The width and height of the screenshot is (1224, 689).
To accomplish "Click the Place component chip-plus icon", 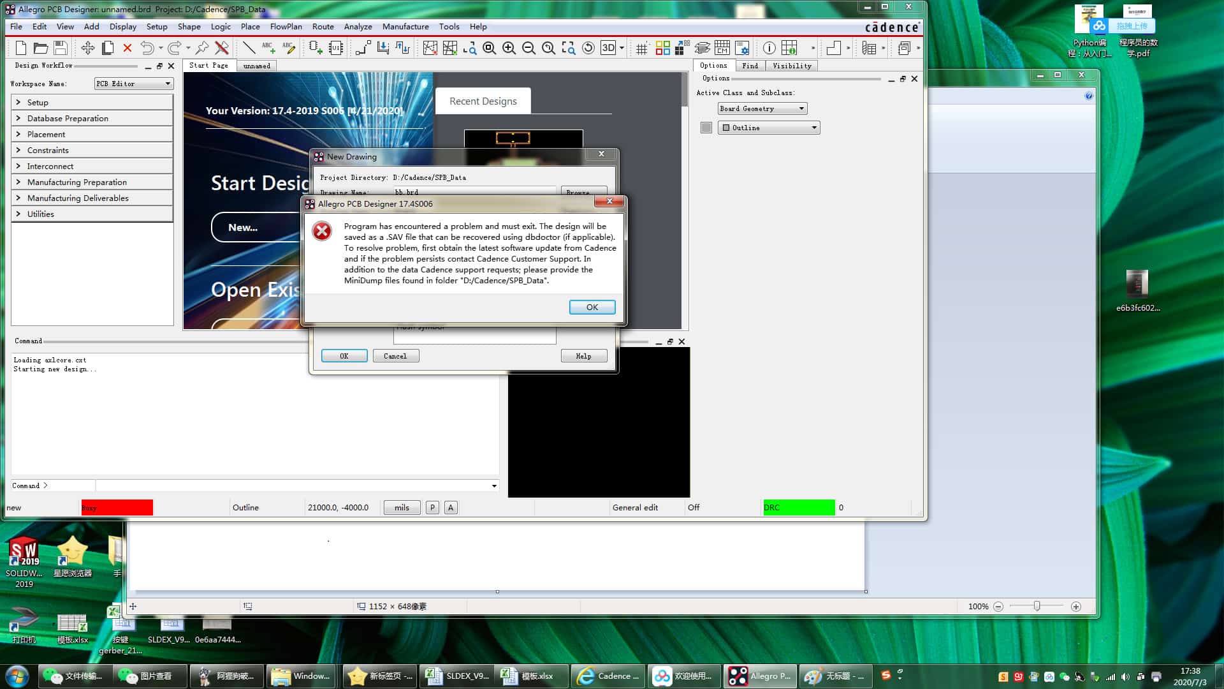I will pos(316,48).
